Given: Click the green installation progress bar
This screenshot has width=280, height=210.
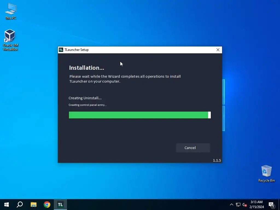Looking at the screenshot, I should [140, 115].
